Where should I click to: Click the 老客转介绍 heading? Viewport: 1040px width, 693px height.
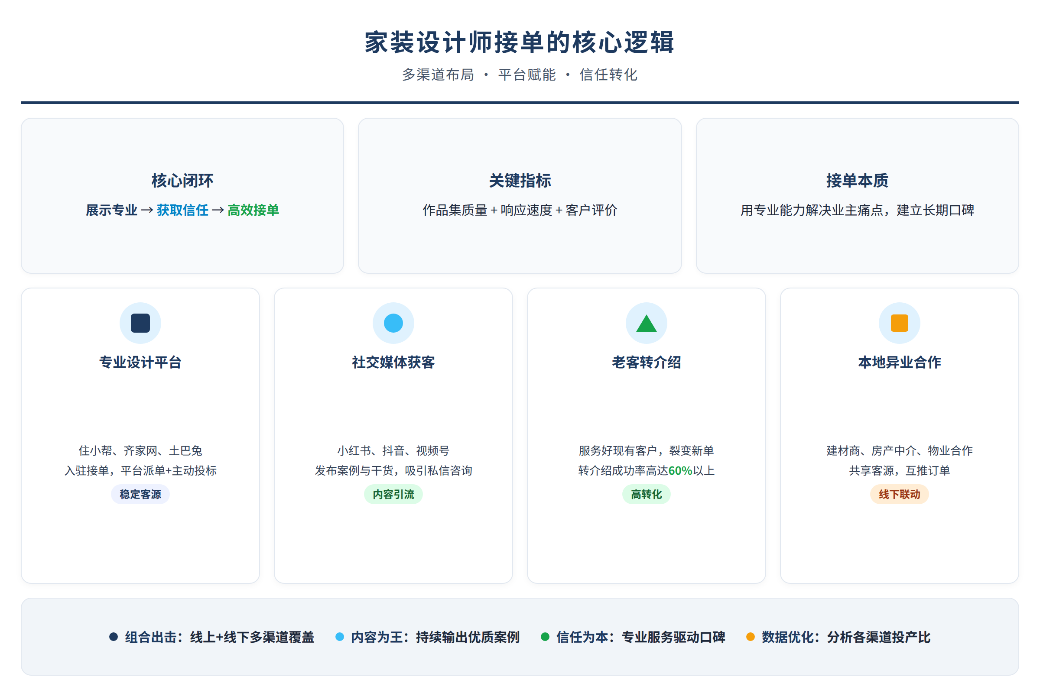646,362
